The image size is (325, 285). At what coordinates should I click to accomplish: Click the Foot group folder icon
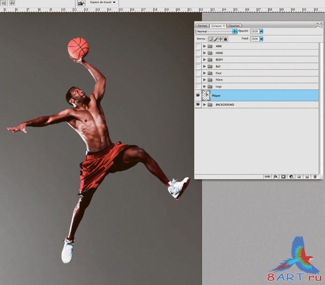(210, 73)
